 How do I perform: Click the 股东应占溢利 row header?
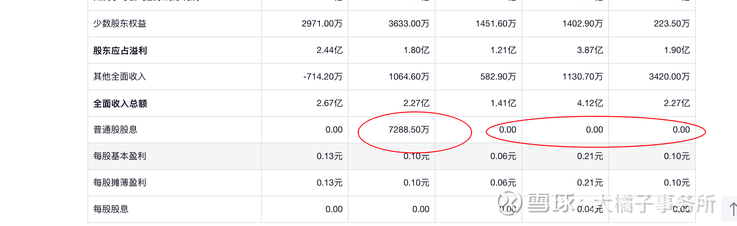click(120, 51)
